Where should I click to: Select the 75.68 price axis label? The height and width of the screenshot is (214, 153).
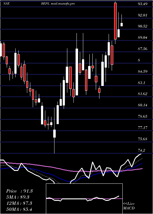[x=143, y=139]
